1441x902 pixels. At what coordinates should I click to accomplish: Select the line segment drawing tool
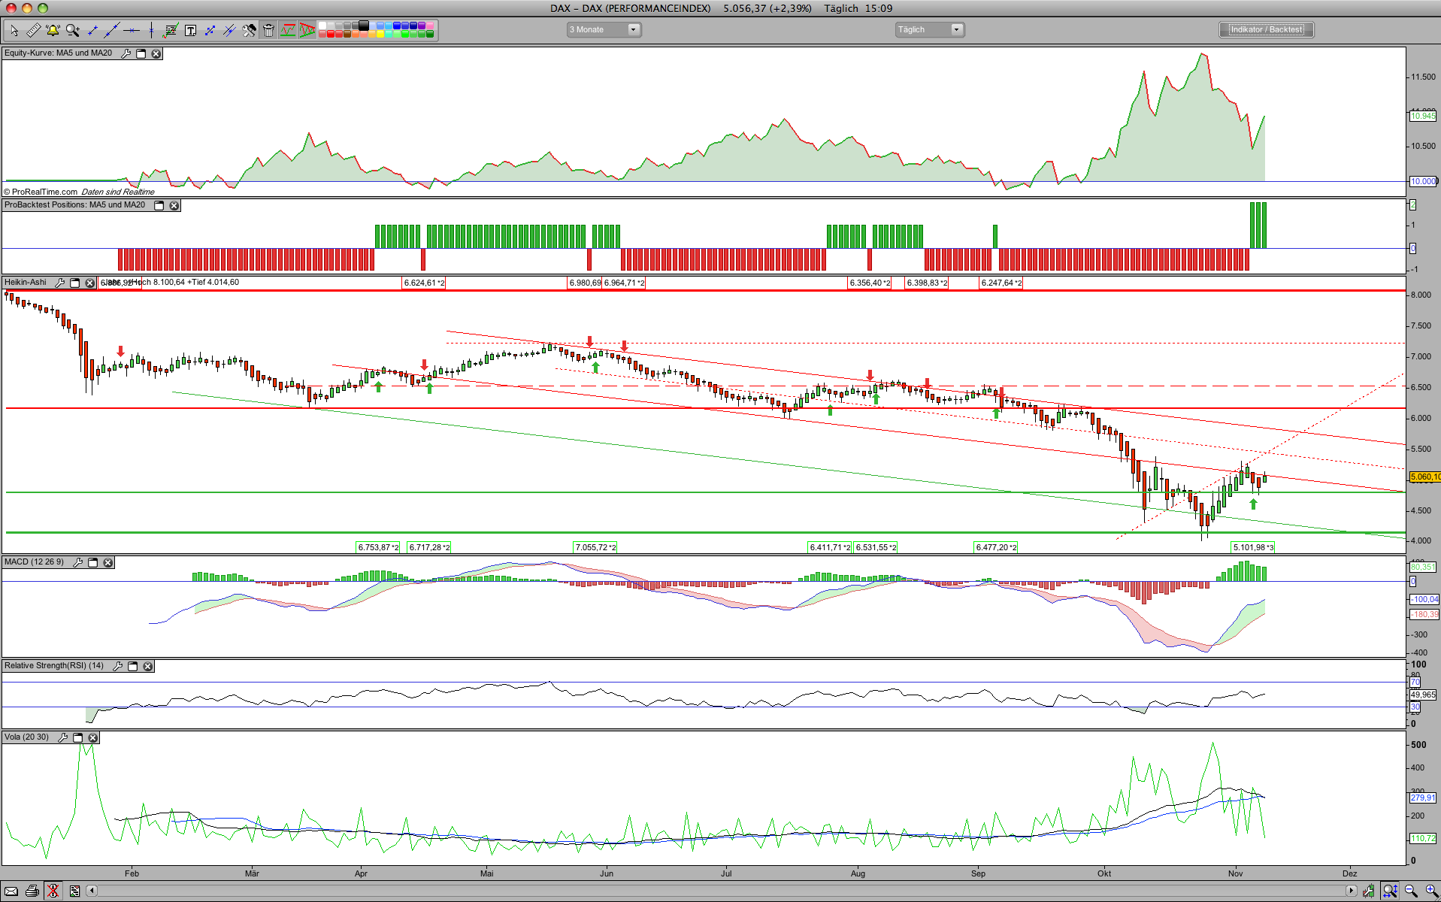coord(92,30)
